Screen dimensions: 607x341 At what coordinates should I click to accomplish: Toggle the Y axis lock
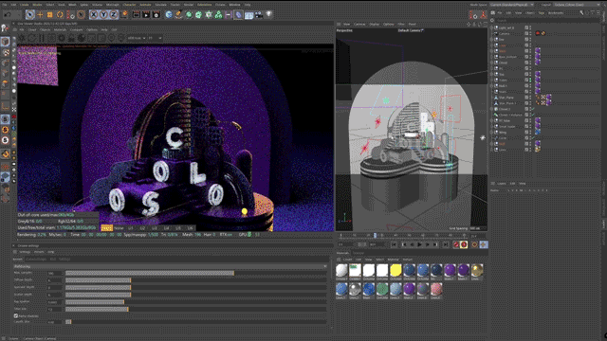coord(103,15)
